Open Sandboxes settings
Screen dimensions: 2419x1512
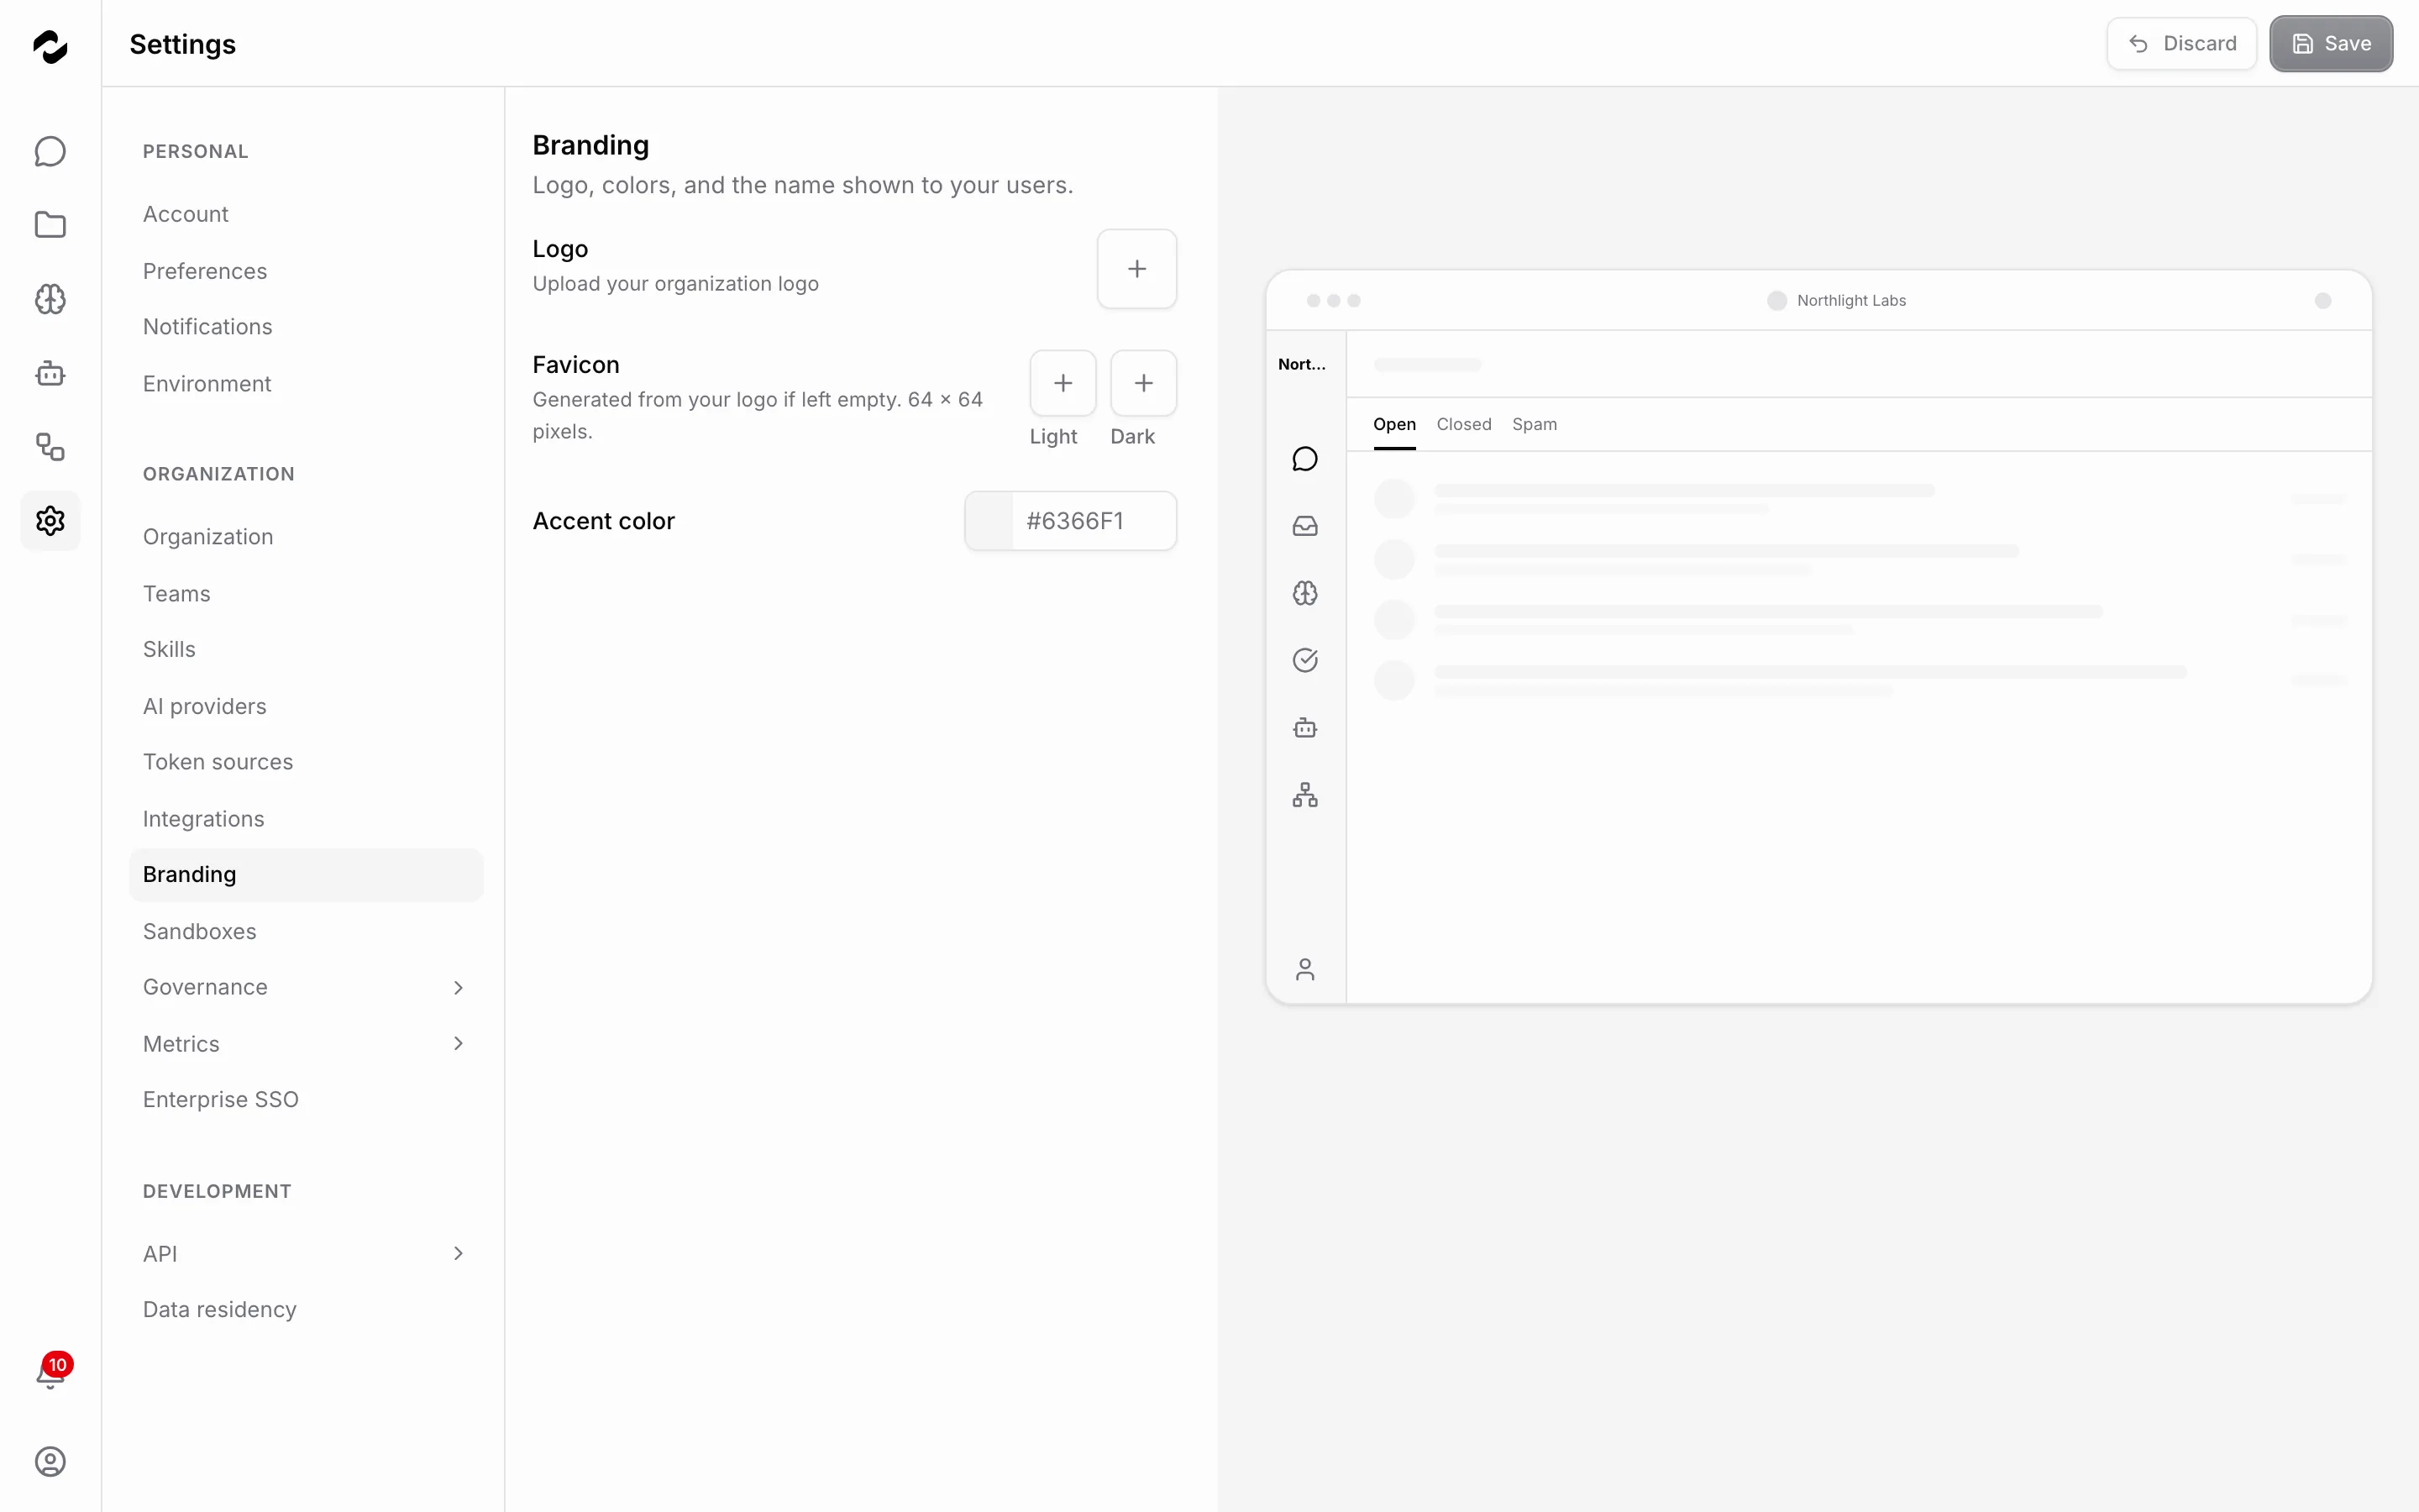point(306,932)
